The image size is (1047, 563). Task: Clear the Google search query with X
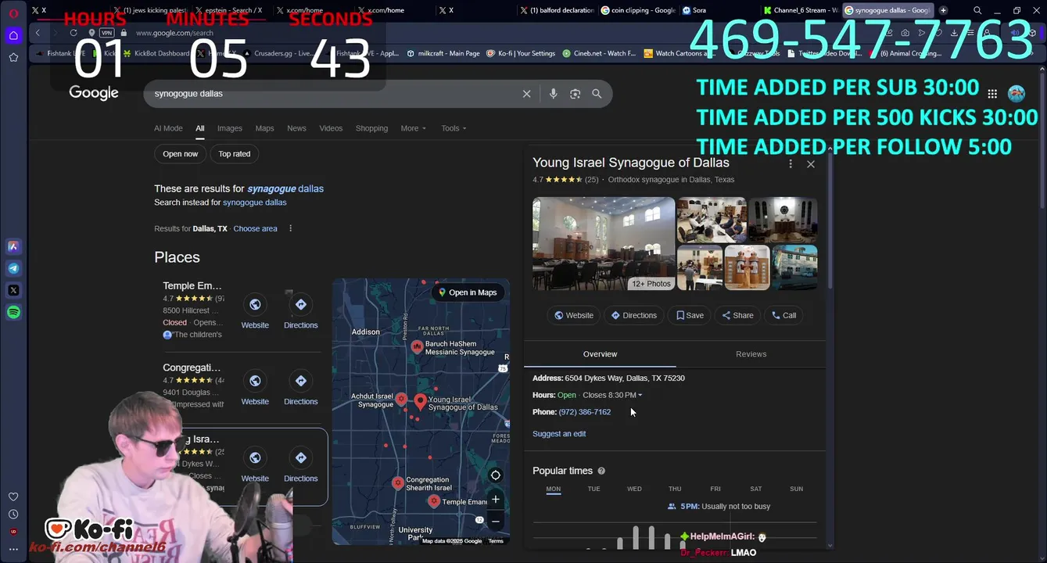tap(526, 94)
